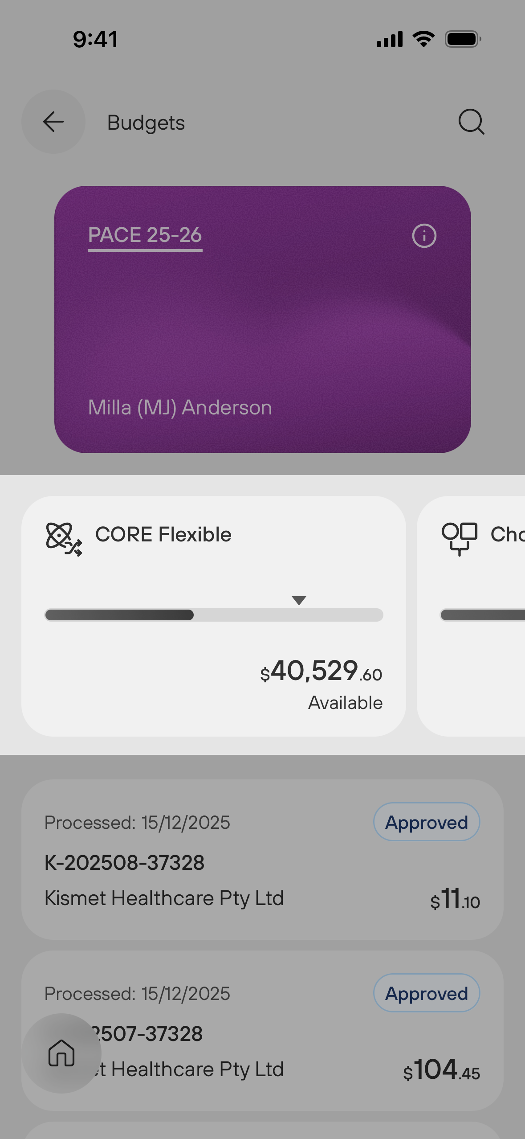The image size is (525, 1139).
Task: Click the CORE Flexible budget progress bar
Action: (x=214, y=615)
